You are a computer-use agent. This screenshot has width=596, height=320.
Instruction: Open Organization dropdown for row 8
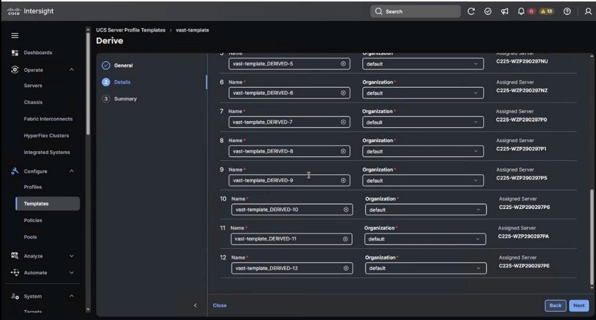[x=423, y=151]
